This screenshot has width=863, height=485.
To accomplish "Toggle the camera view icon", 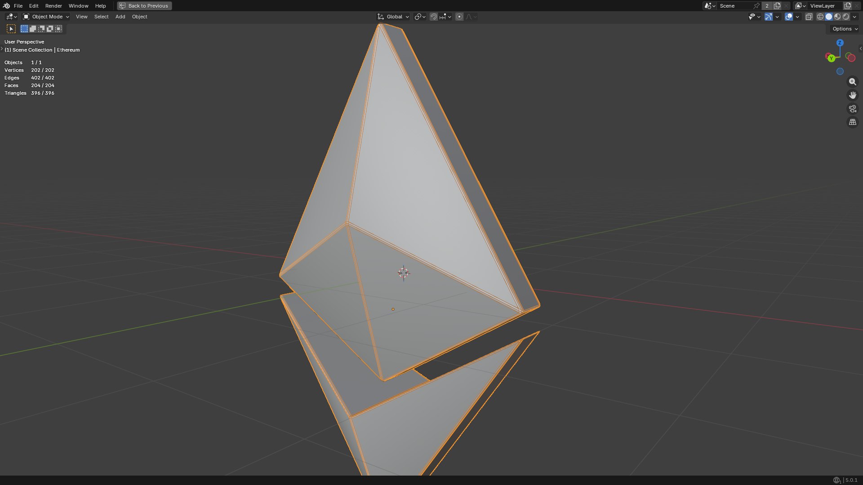I will pos(852,109).
